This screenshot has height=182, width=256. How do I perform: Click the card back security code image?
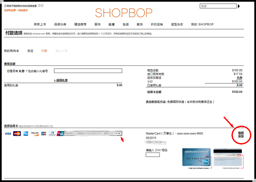(x=228, y=157)
